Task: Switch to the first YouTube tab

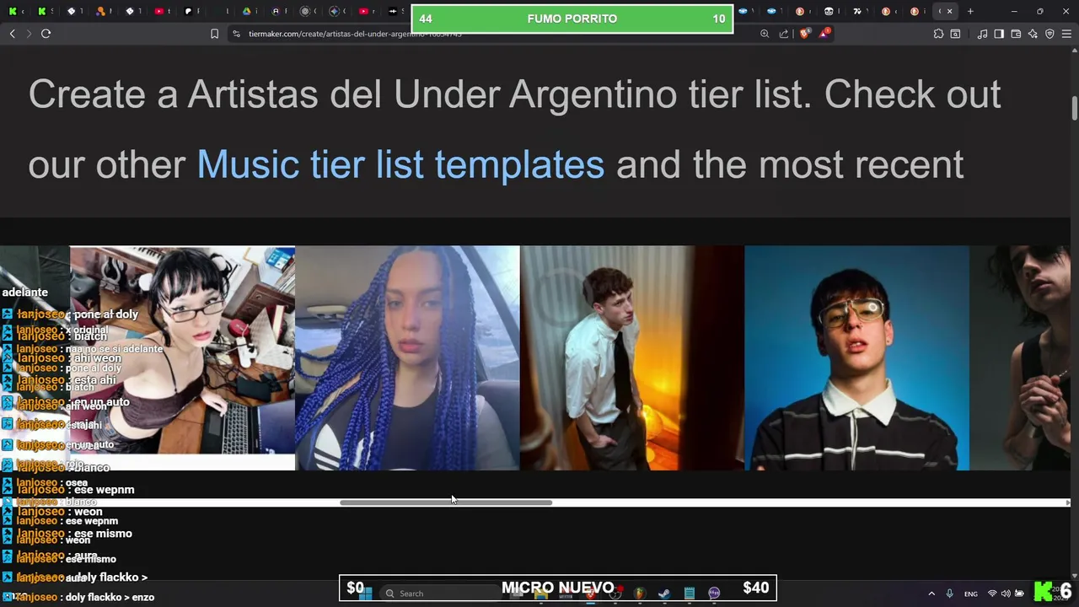Action: coord(159,11)
